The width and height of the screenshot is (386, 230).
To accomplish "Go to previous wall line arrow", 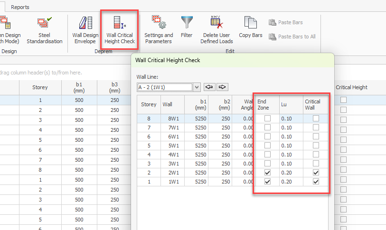I will (x=209, y=87).
